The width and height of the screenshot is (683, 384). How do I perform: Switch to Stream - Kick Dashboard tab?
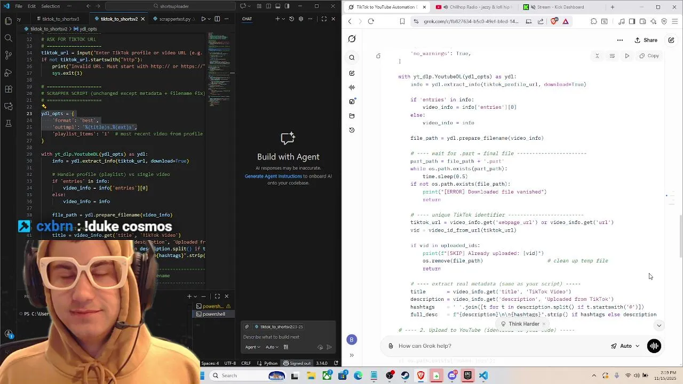coord(560,7)
